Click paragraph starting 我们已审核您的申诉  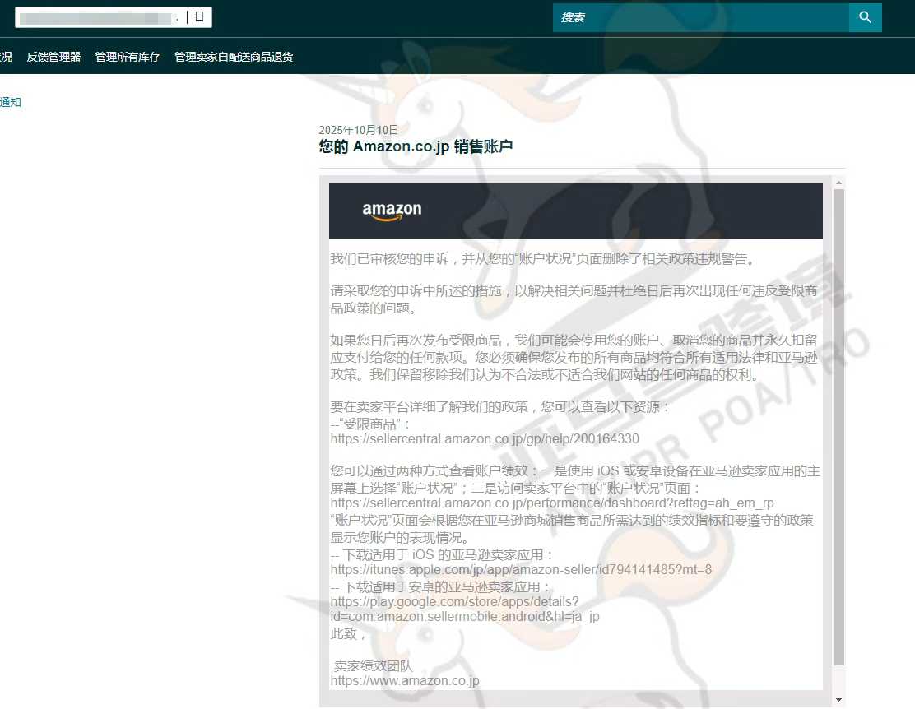click(x=543, y=258)
